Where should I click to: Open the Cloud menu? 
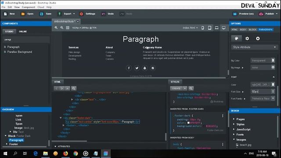click(x=41, y=7)
